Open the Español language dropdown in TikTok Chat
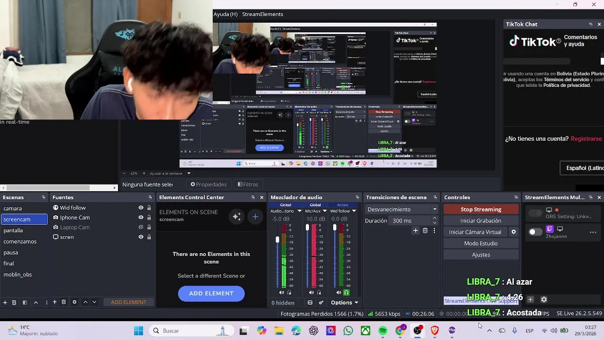The width and height of the screenshot is (604, 340). tap(582, 168)
